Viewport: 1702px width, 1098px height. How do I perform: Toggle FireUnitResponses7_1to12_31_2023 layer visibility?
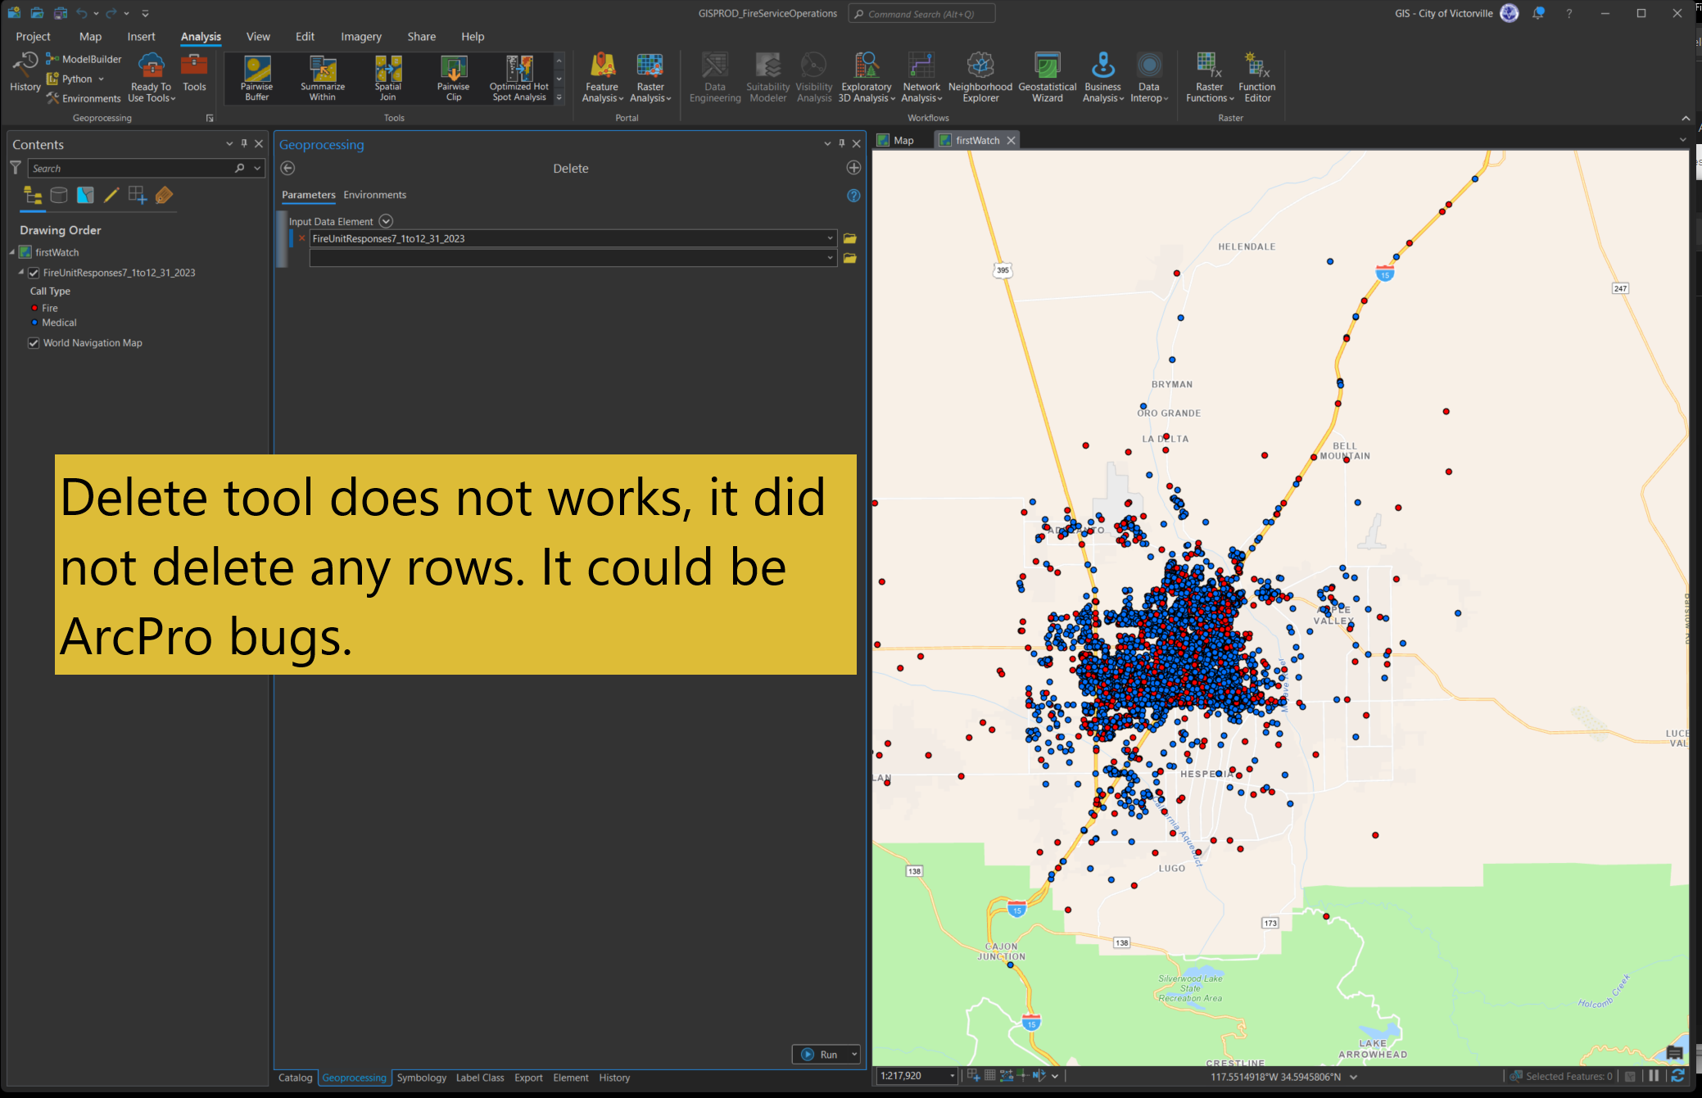(x=34, y=273)
